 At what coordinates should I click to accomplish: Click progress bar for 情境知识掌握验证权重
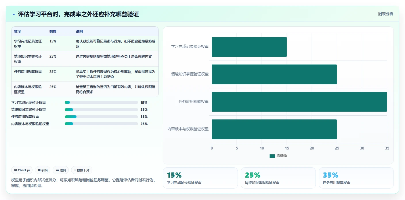pos(101,110)
